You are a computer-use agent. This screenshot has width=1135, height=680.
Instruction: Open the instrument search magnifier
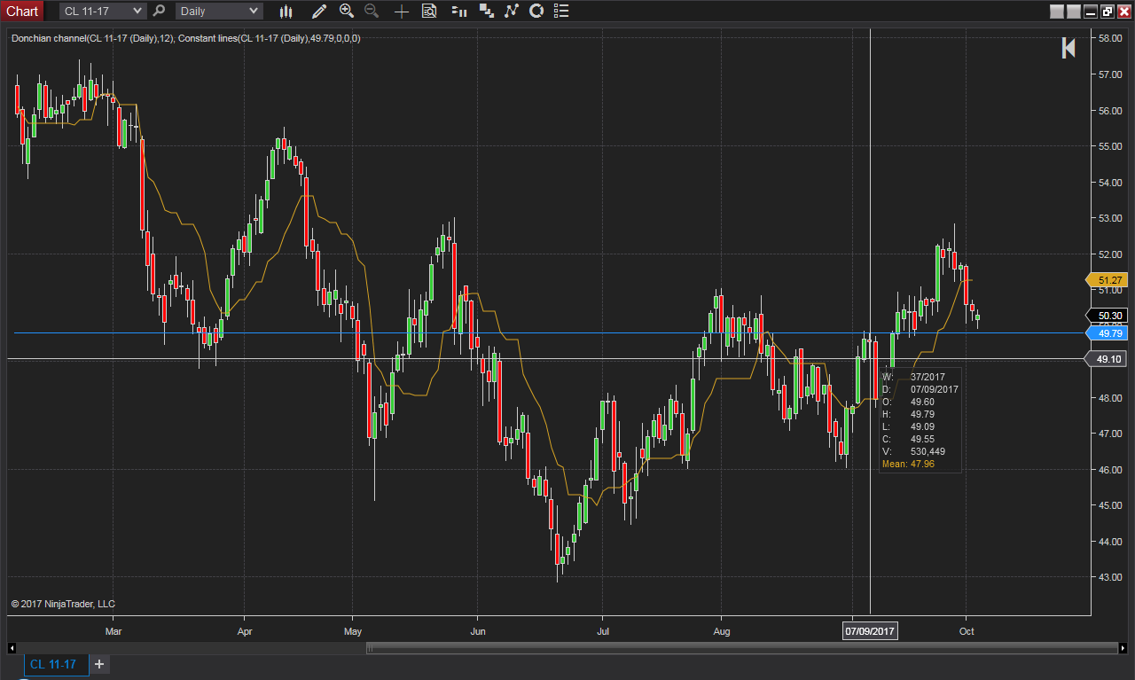[x=159, y=12]
